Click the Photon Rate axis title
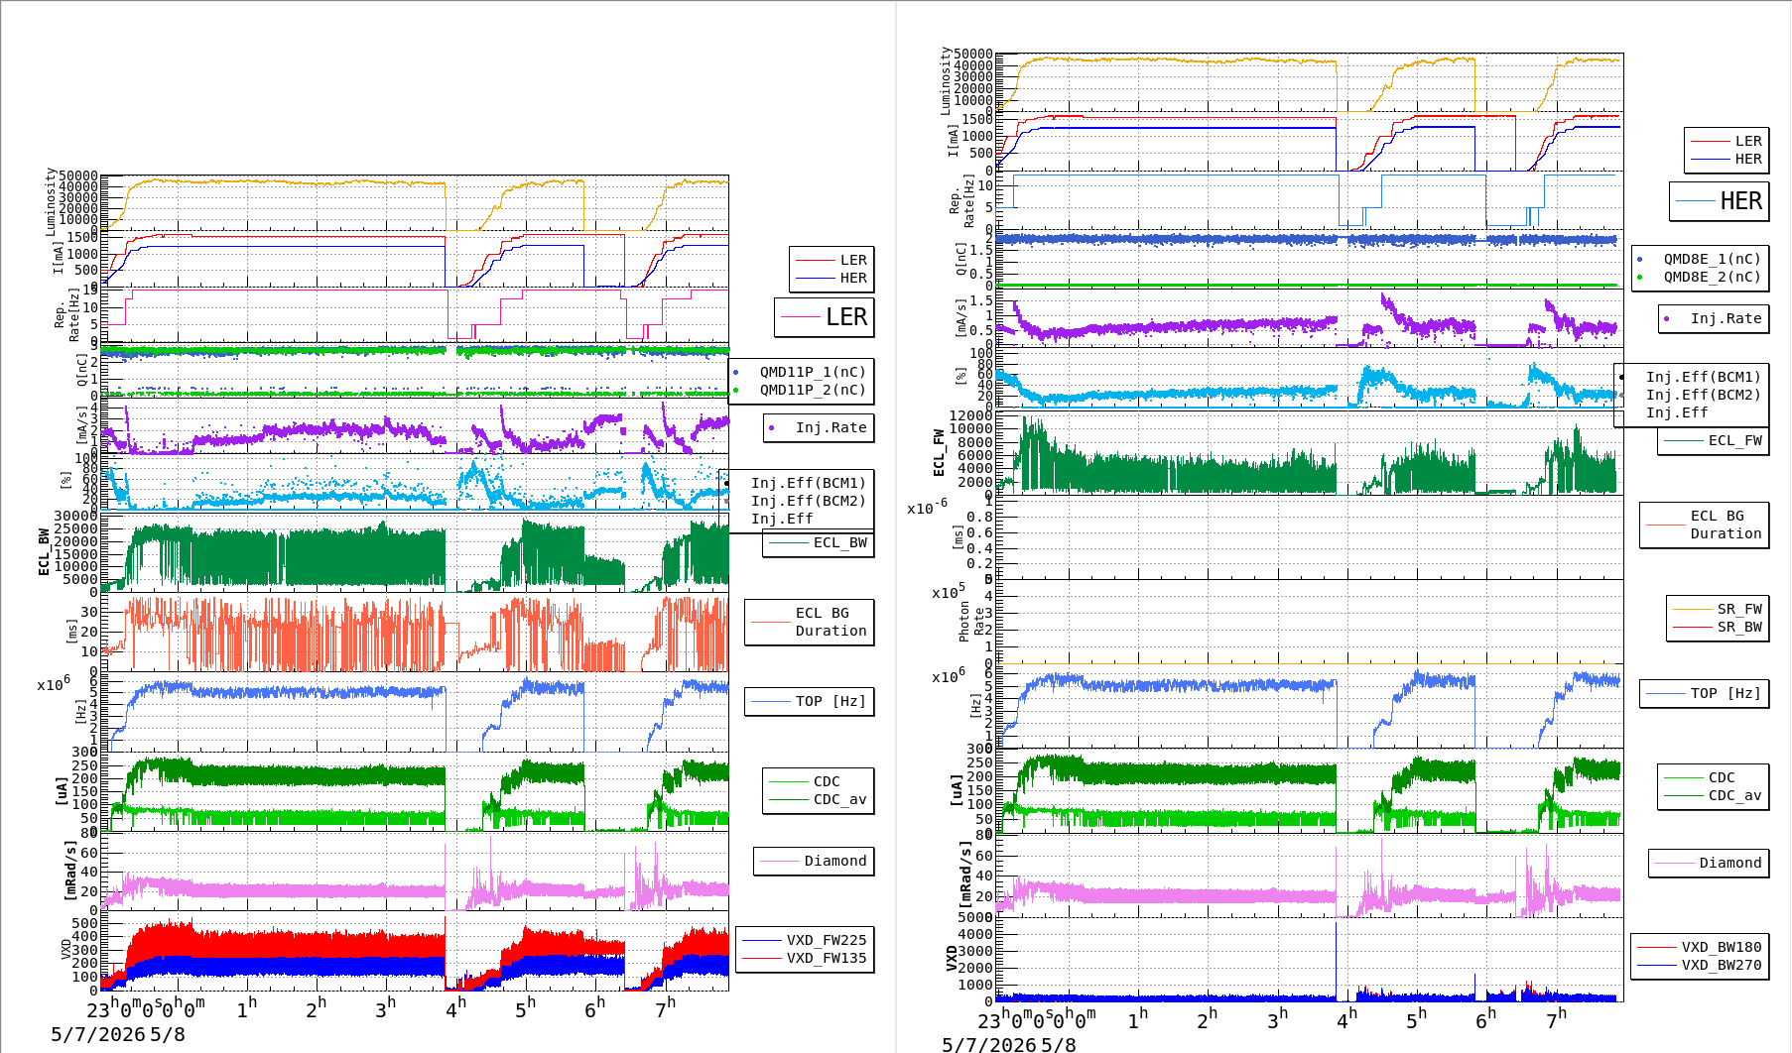 coord(971,622)
